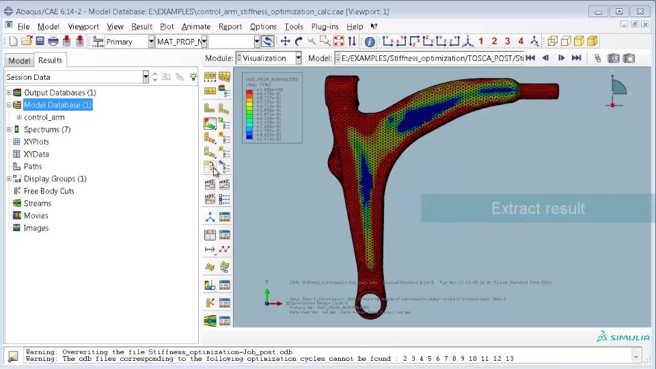The height and width of the screenshot is (369, 656).
Task: Select the Free Body Cuts item
Action: click(x=49, y=191)
